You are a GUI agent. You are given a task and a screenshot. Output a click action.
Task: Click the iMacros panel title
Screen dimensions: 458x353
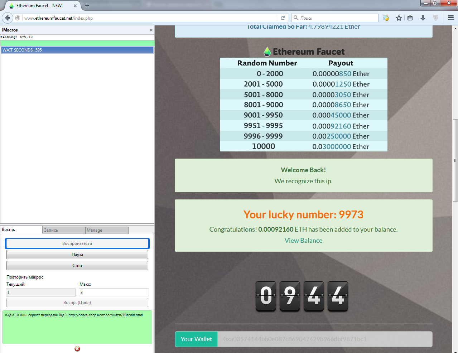[x=10, y=30]
